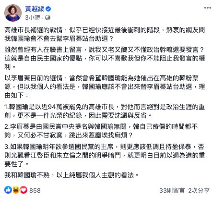Click point 2 text about 李眉蓁國民黨中央提名

tap(101, 131)
